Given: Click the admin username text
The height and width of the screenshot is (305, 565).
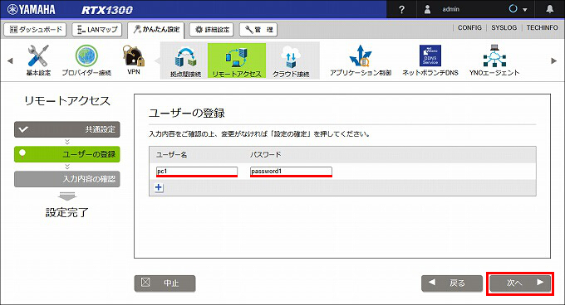Looking at the screenshot, I should (451, 9).
